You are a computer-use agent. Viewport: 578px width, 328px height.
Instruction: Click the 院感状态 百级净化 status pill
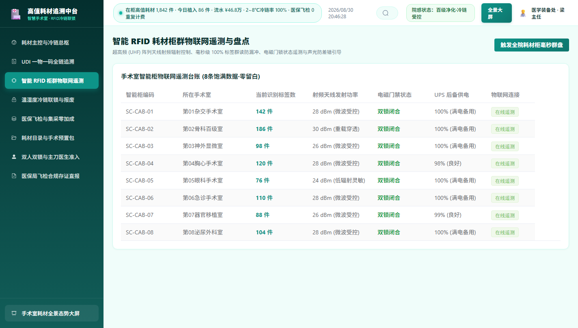(440, 13)
